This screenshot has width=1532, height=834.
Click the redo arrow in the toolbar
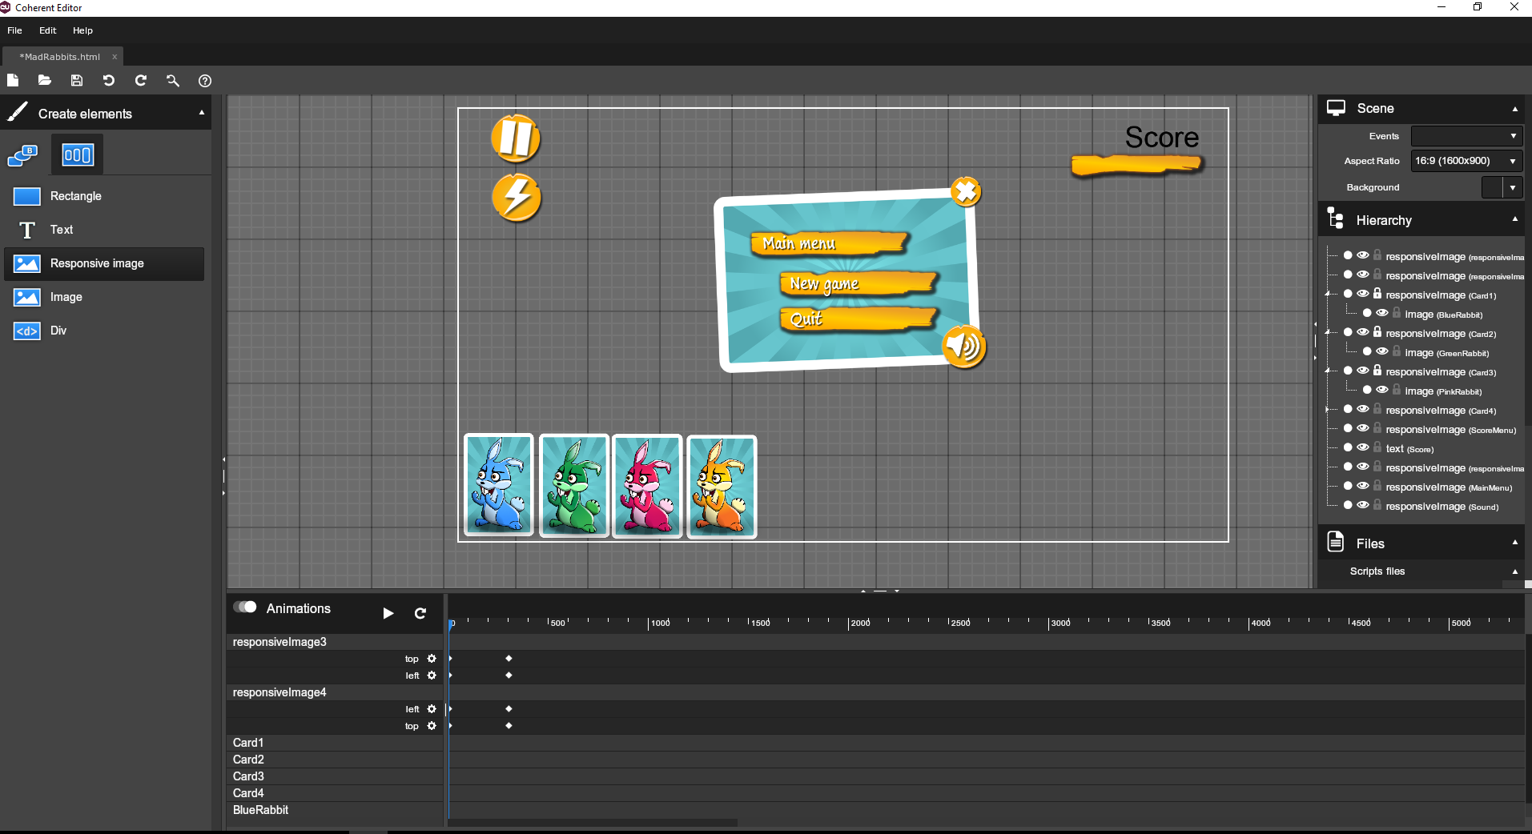[x=141, y=80]
